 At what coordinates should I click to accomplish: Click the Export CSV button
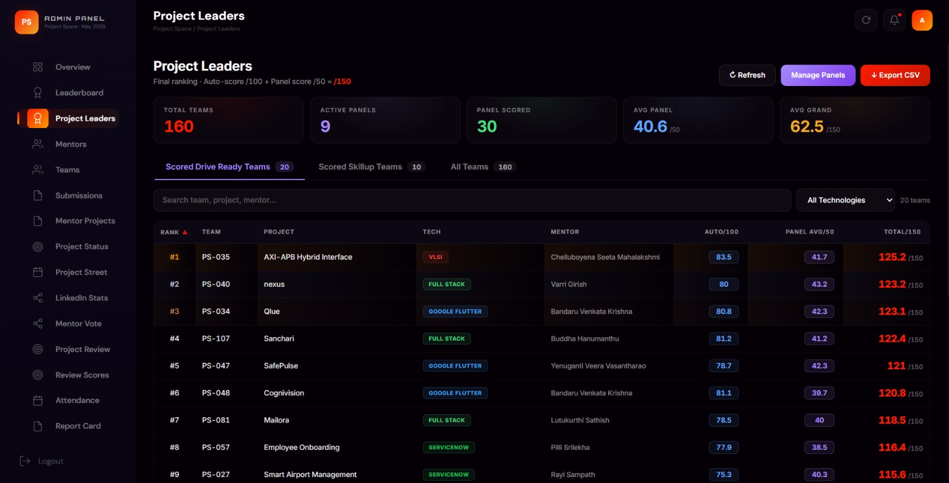pyautogui.click(x=895, y=75)
